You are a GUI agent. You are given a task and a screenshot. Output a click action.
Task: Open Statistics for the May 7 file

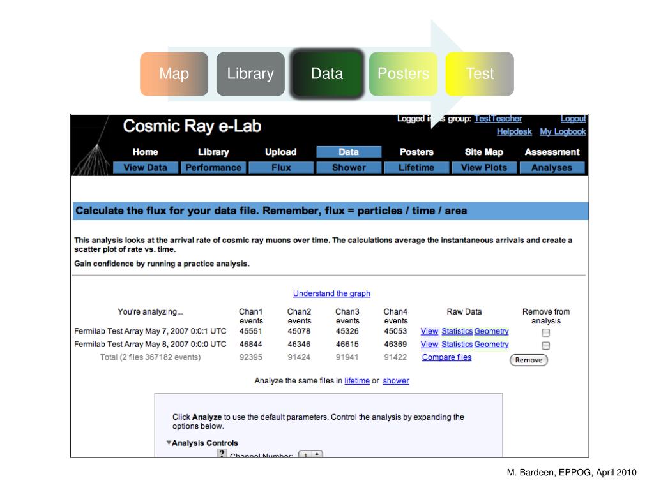pos(457,331)
